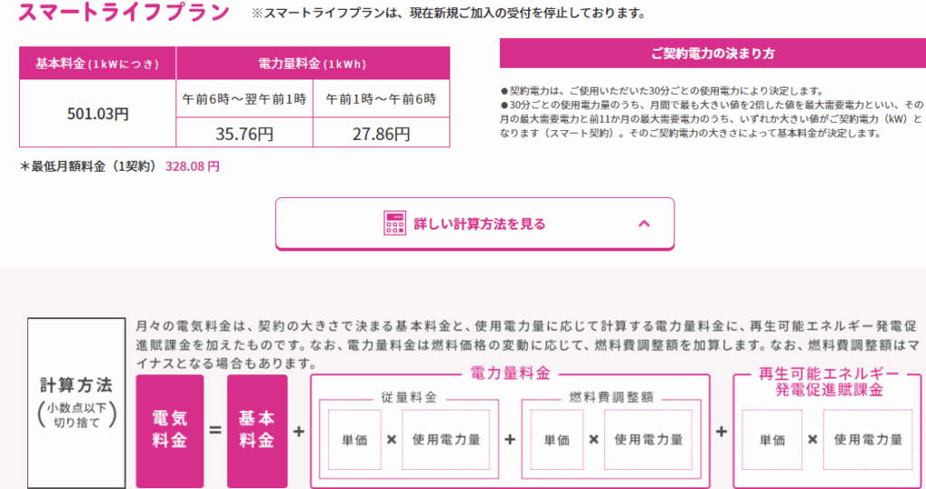Select the スマートライフプラン heading
Screen dimensions: 926x489
(123, 13)
